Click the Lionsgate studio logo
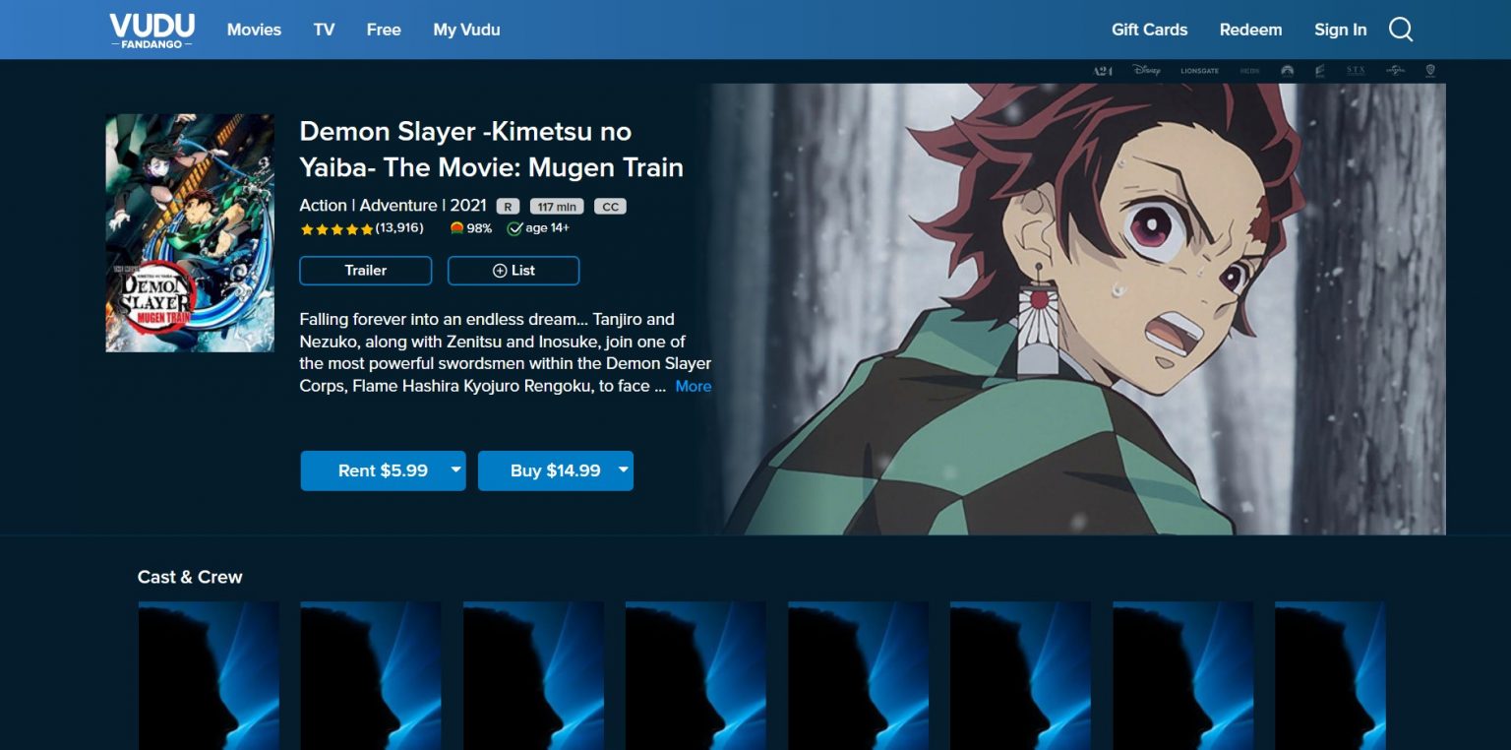Image resolution: width=1511 pixels, height=750 pixels. [1199, 71]
